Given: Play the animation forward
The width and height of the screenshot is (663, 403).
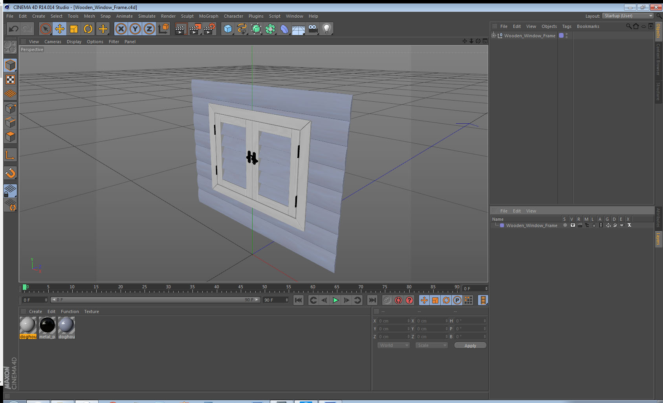Looking at the screenshot, I should [x=335, y=300].
